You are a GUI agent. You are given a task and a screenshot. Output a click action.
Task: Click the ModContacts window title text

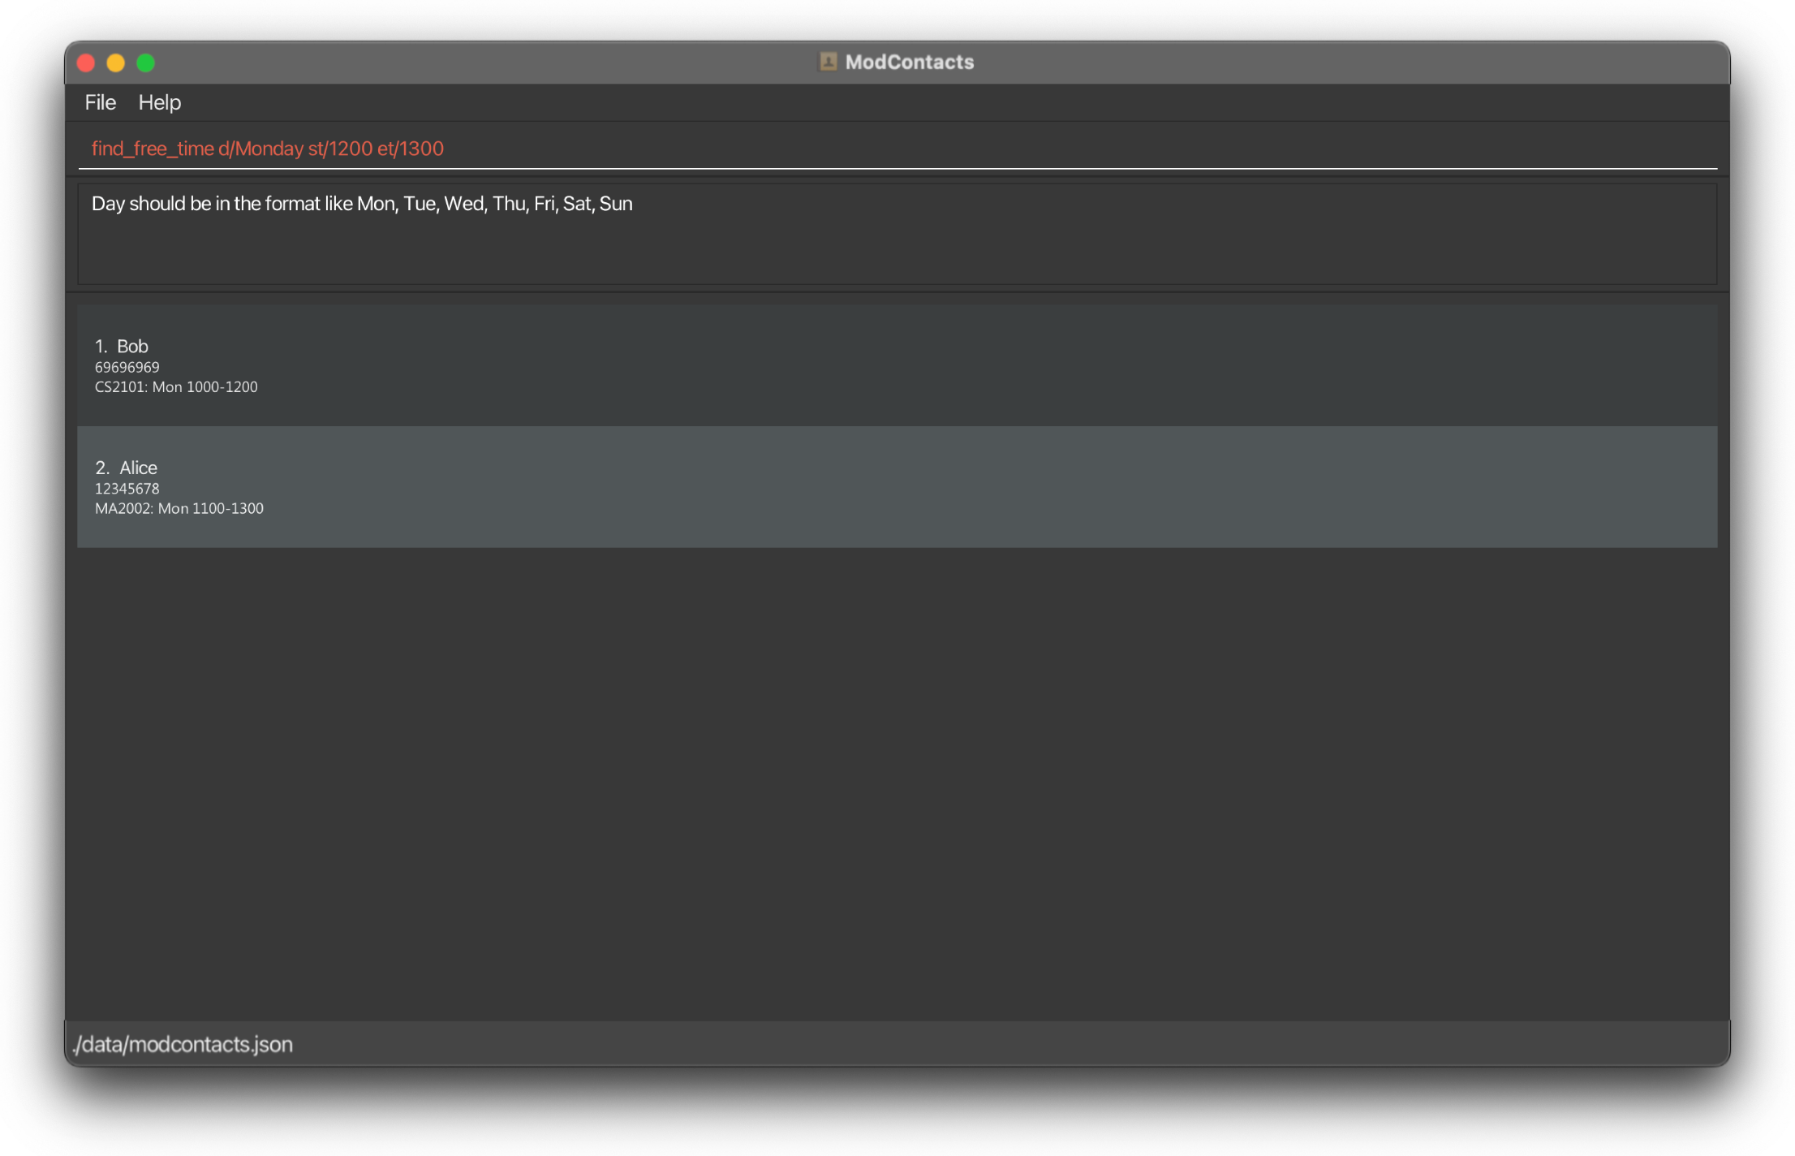click(909, 62)
